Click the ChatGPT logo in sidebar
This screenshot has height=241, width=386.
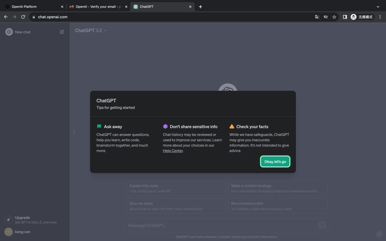point(9,32)
